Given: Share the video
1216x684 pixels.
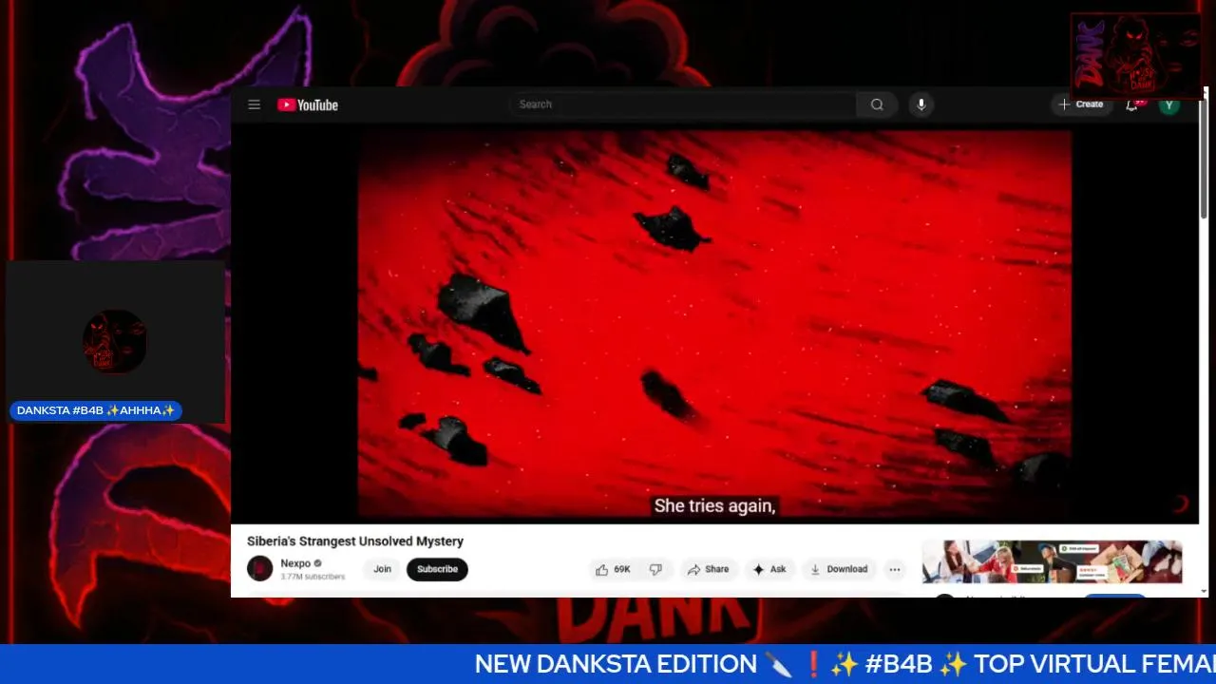Looking at the screenshot, I should tap(709, 569).
